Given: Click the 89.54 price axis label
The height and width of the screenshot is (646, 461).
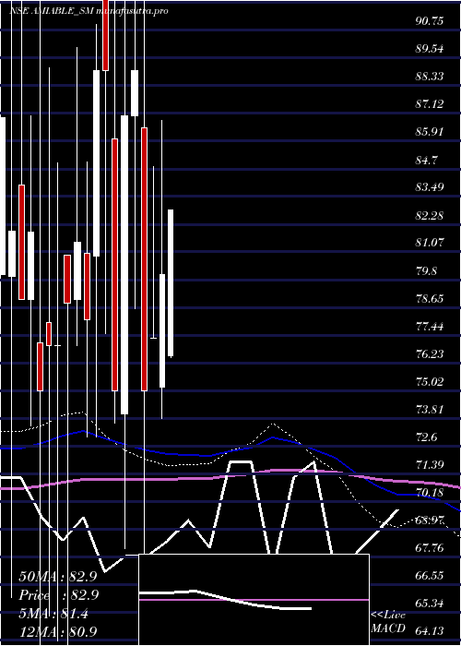Looking at the screenshot, I should pos(430,49).
